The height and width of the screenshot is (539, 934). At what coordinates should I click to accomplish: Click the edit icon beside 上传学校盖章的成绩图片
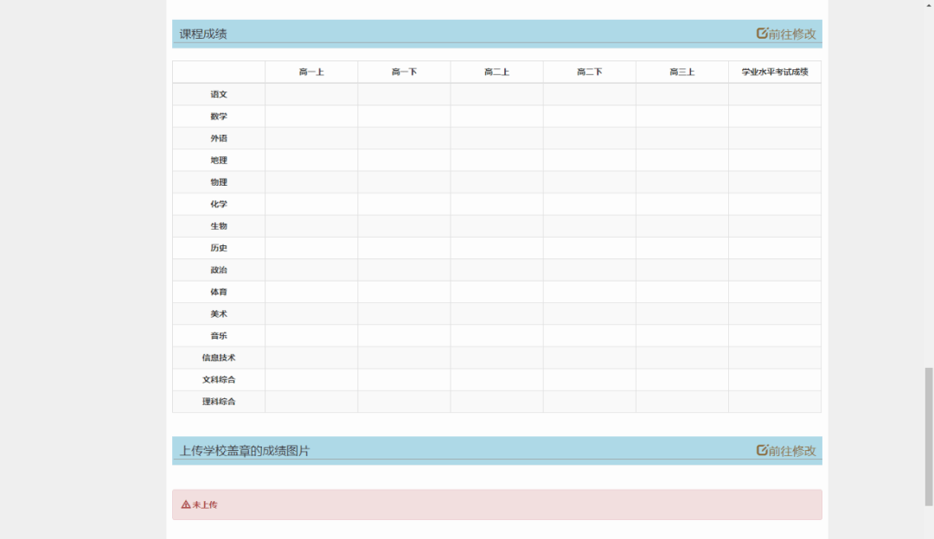[x=762, y=450]
